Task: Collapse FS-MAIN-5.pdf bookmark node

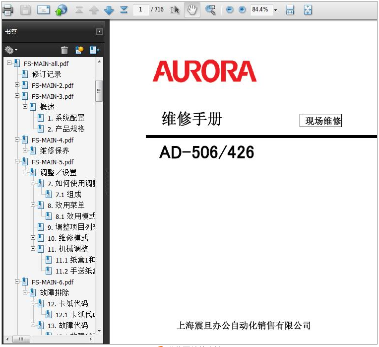Action: coord(17,161)
